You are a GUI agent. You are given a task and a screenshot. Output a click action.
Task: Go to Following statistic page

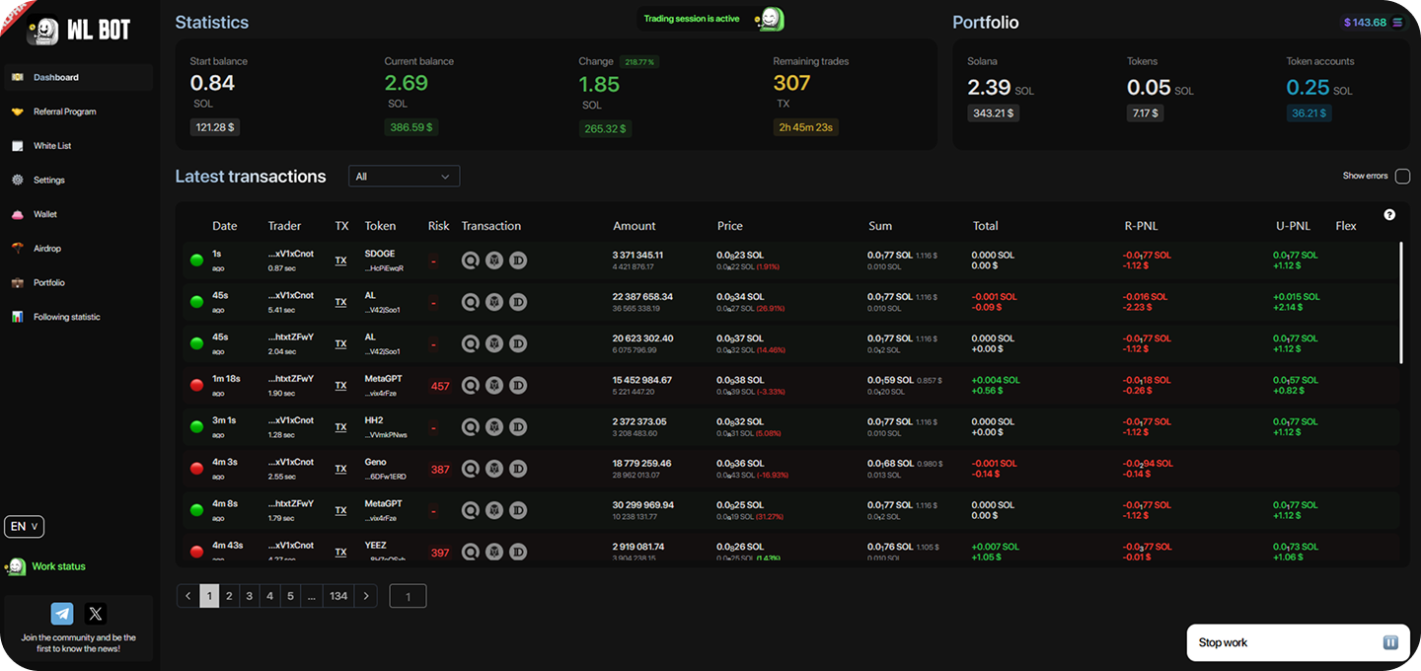pos(66,317)
